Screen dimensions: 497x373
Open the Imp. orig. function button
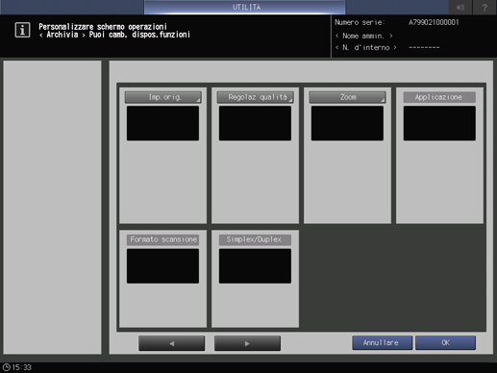coord(163,97)
